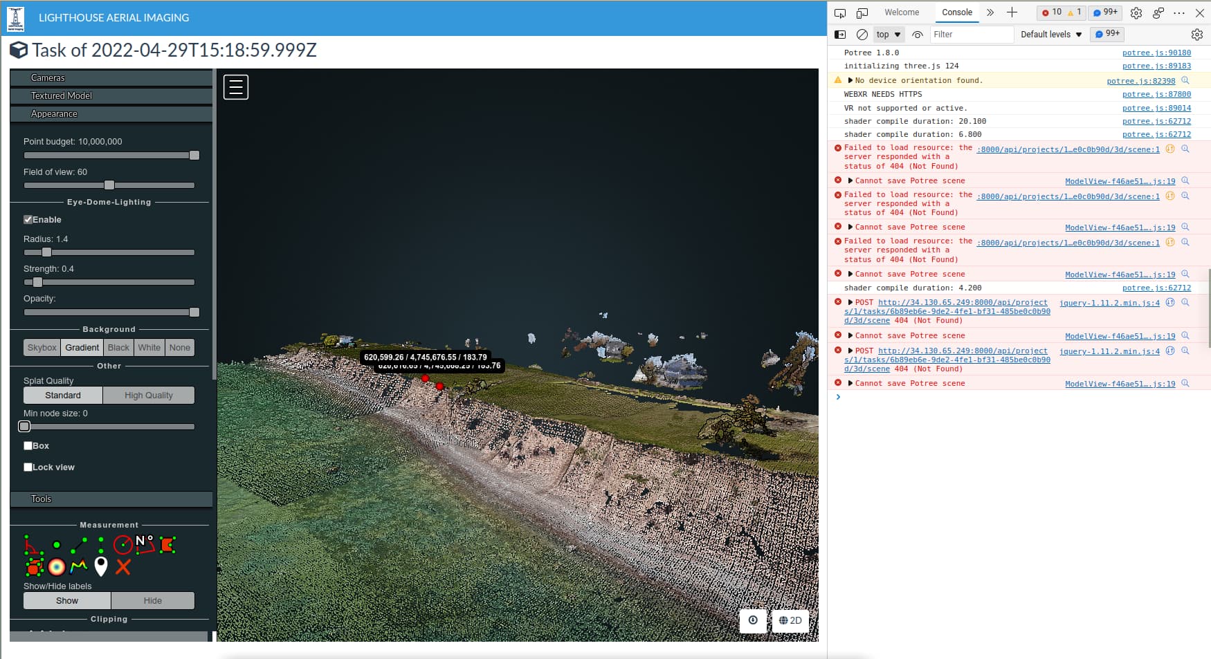Select the area measurement tool
Viewport: 1211px width, 659px height.
pyautogui.click(x=167, y=545)
